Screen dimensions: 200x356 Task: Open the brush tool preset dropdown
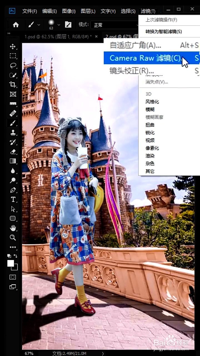pyautogui.click(x=39, y=25)
